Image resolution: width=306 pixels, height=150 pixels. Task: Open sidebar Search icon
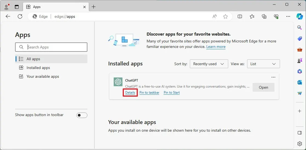coord(299,27)
